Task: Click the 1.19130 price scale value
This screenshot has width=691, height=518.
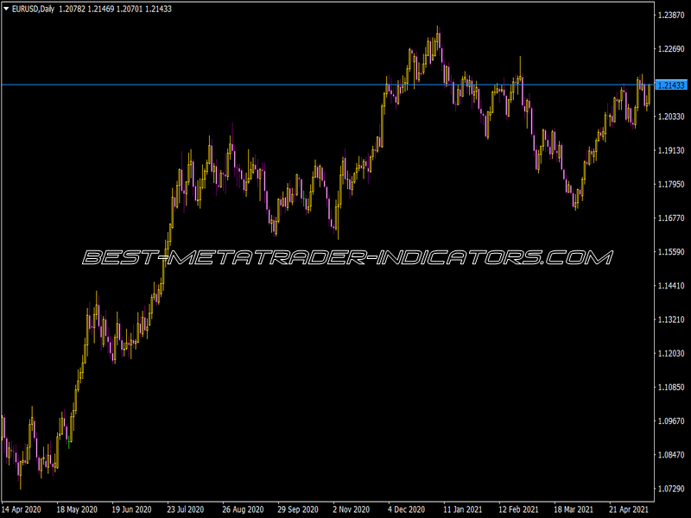Action: (671, 150)
